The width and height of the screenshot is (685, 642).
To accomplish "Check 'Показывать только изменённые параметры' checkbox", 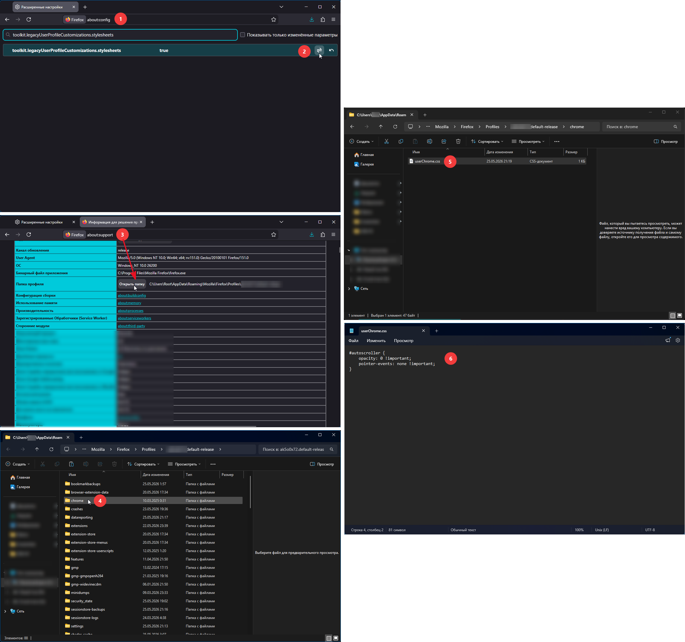I will (x=243, y=35).
